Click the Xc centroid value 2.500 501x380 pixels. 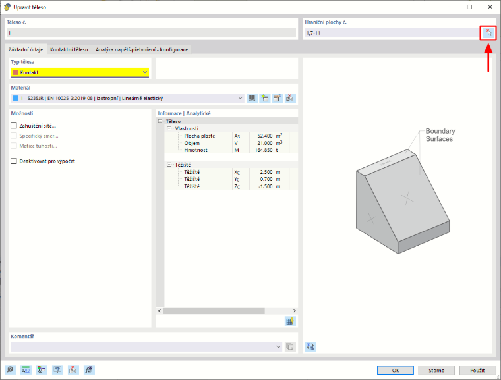(262, 172)
